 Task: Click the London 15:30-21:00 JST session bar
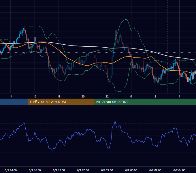click(x=61, y=102)
